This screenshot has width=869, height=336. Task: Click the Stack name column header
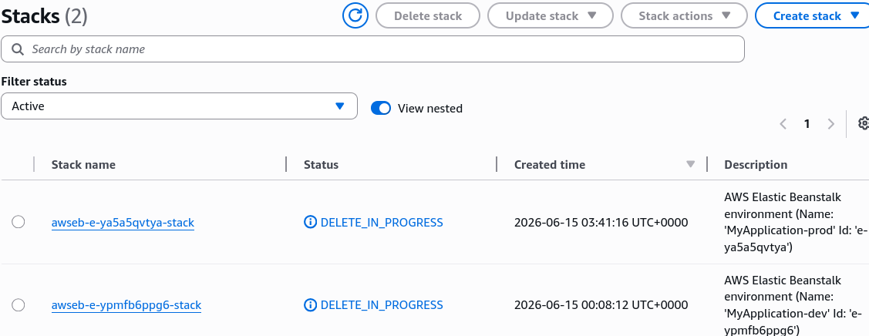[84, 164]
